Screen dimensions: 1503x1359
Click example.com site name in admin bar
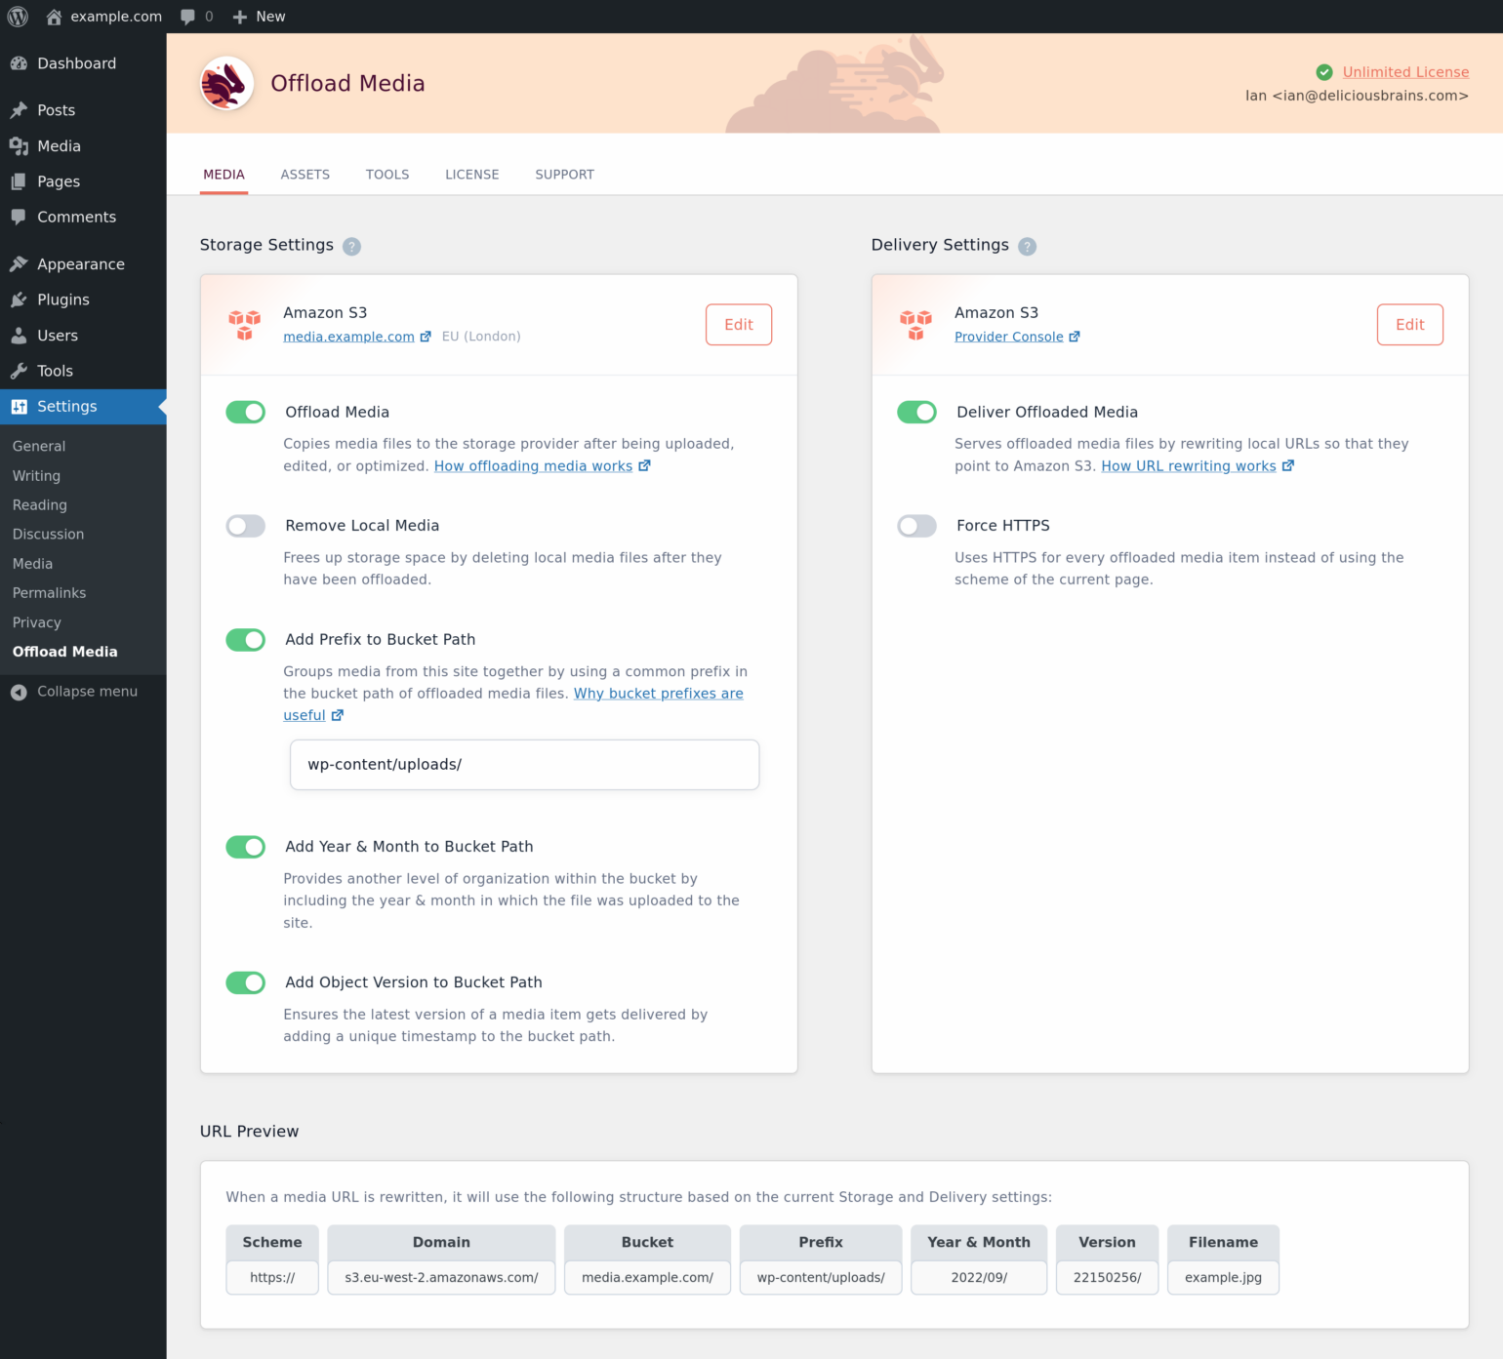point(116,17)
